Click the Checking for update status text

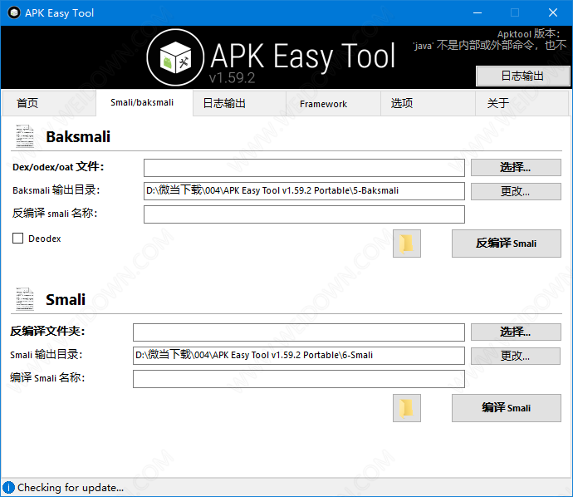click(x=71, y=488)
